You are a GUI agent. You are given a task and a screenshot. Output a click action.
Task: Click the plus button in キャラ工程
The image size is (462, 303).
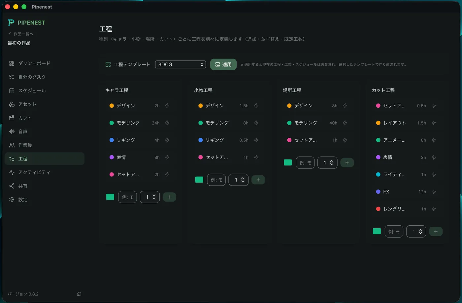pos(169,197)
